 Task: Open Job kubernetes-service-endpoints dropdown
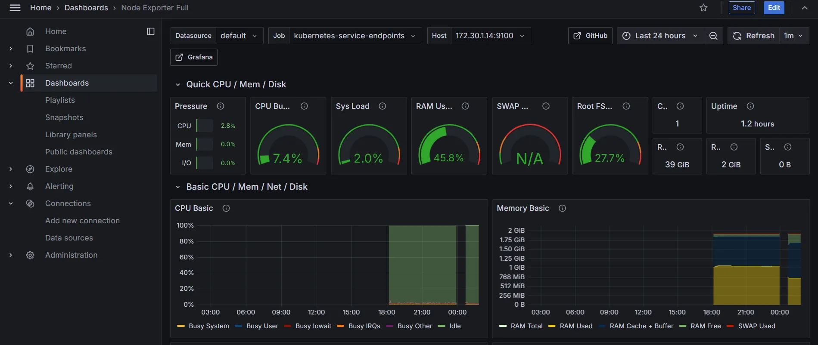click(x=355, y=36)
